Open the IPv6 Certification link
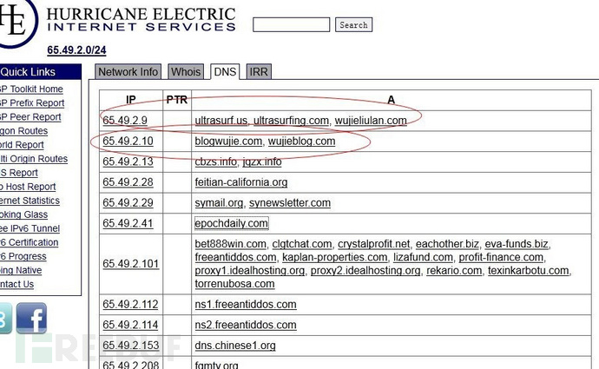Viewport: 599px width, 369px height. [29, 242]
